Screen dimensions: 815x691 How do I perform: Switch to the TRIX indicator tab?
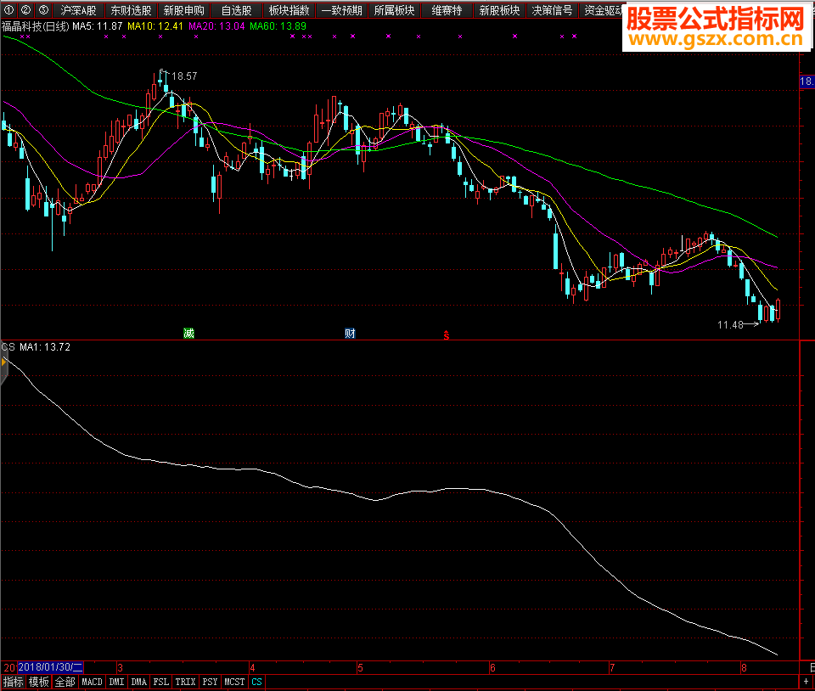click(x=185, y=682)
